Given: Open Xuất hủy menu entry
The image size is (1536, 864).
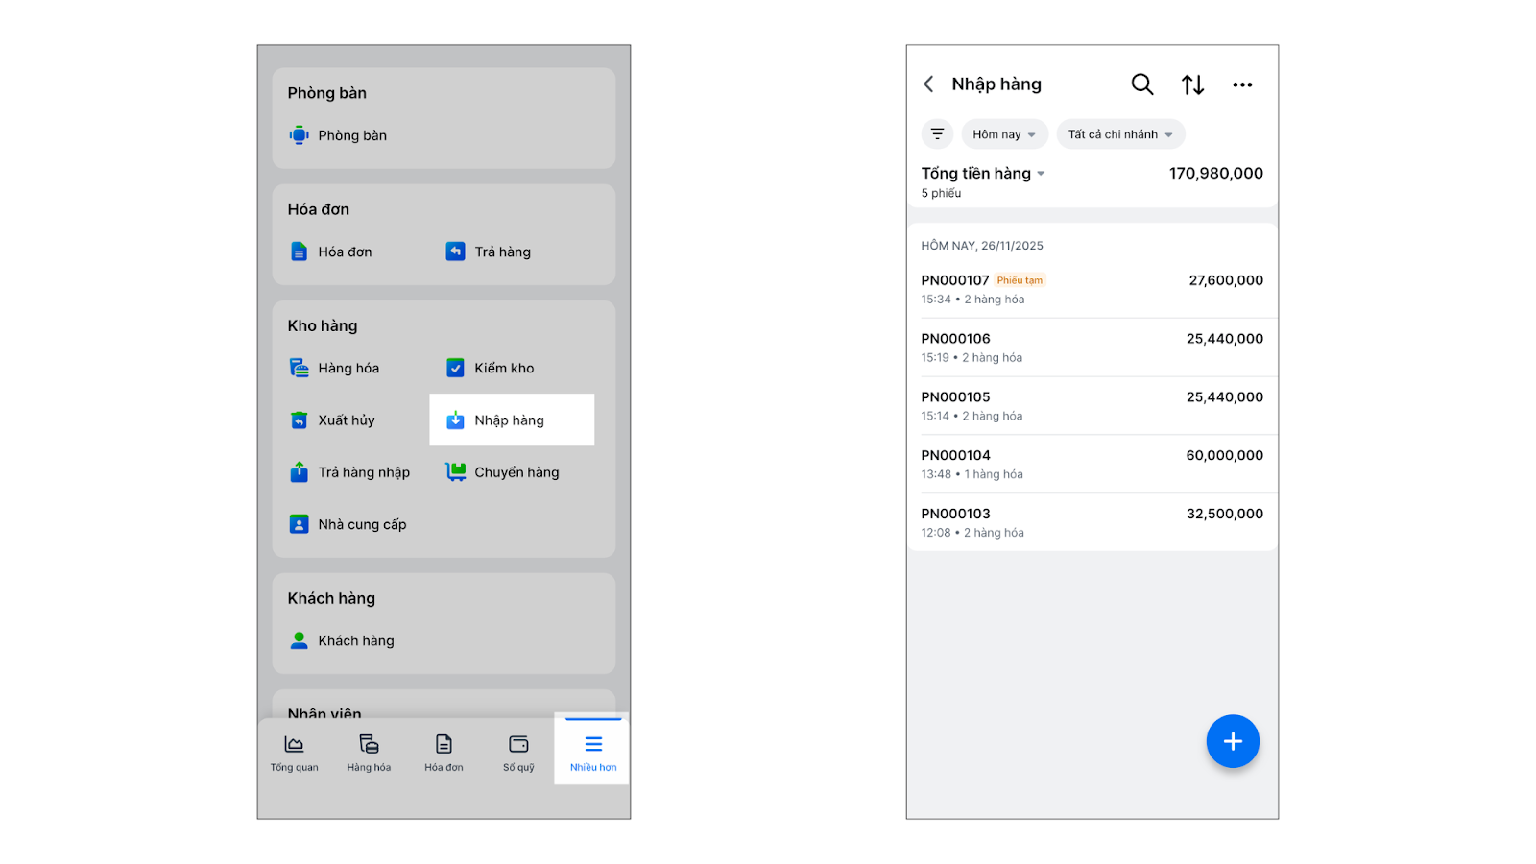Looking at the screenshot, I should click(346, 420).
